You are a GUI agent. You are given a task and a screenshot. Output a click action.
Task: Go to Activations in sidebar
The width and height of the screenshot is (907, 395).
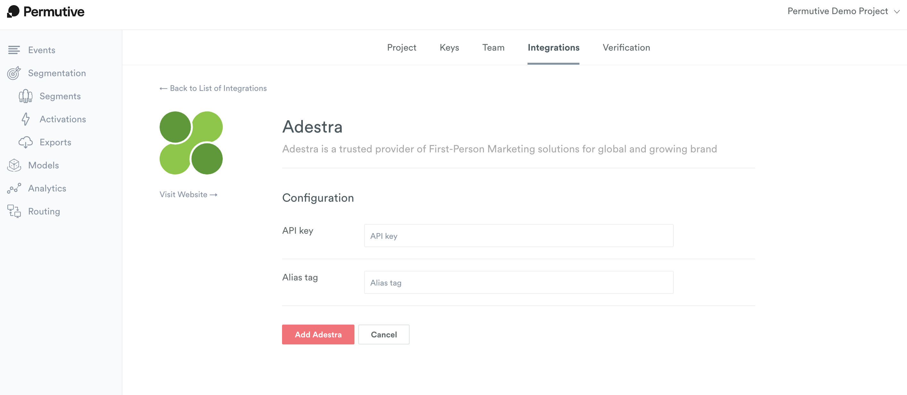tap(63, 119)
